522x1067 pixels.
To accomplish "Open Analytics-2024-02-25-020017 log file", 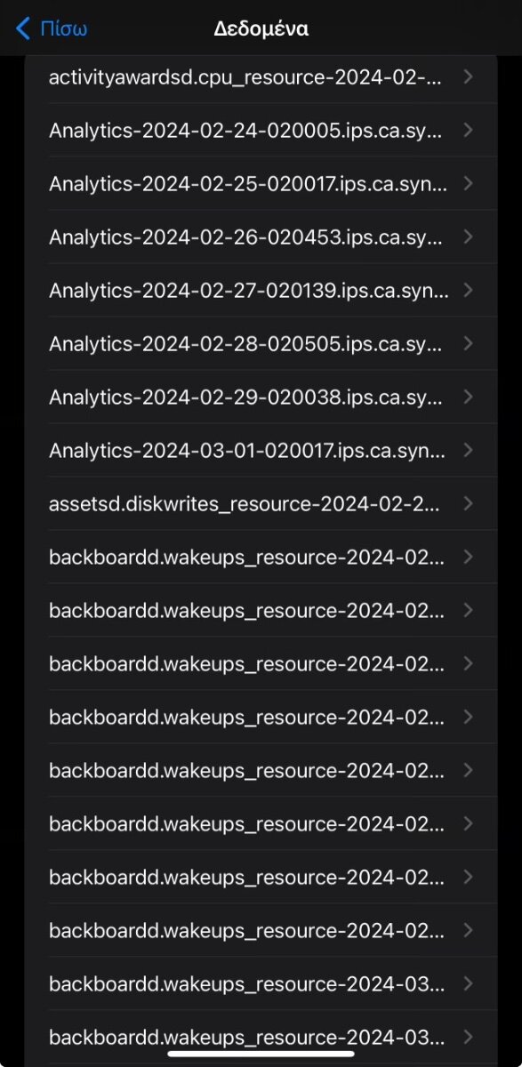I will (261, 183).
